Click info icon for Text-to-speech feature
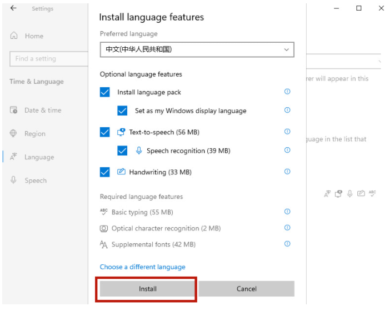Screen dimensions: 389x311 point(287,132)
